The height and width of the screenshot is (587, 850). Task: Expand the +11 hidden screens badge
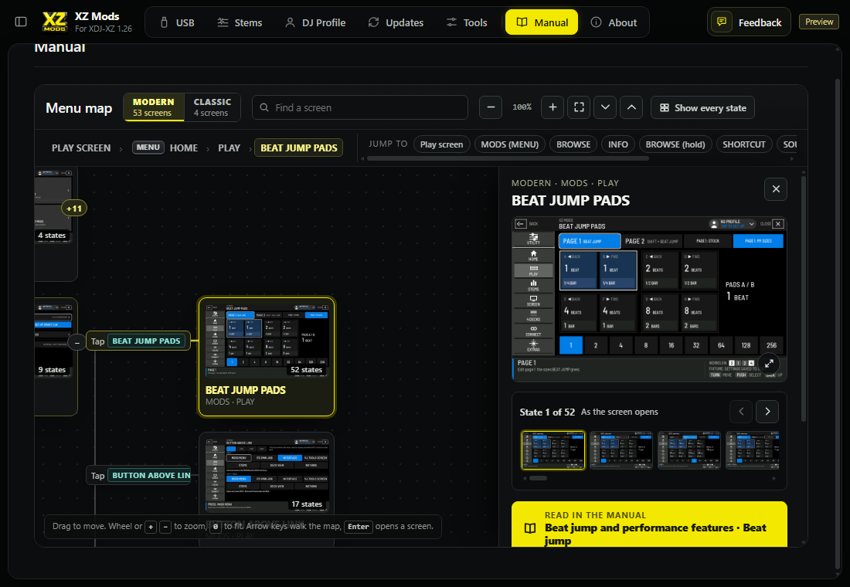click(74, 208)
